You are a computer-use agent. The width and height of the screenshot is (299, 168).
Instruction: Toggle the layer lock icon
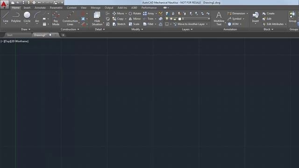click(x=175, y=19)
